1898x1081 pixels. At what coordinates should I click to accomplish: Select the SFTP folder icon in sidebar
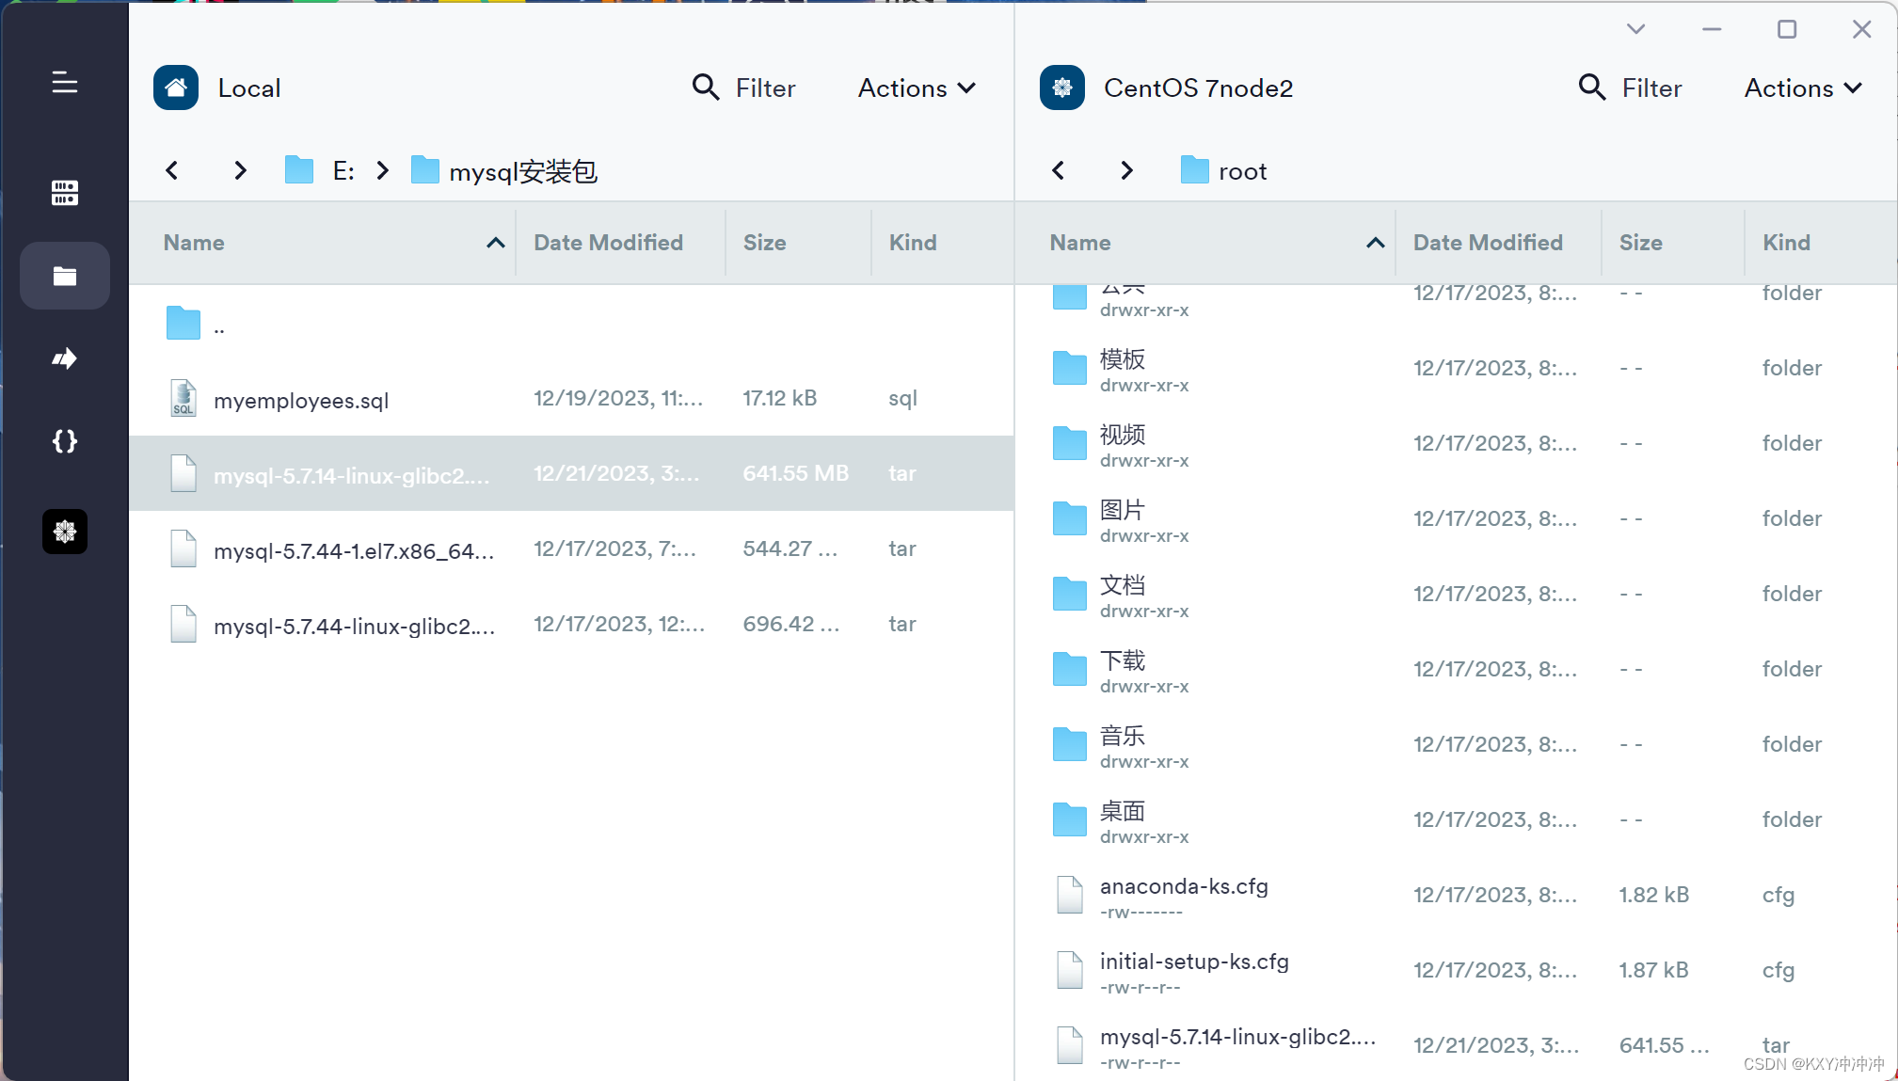(64, 276)
